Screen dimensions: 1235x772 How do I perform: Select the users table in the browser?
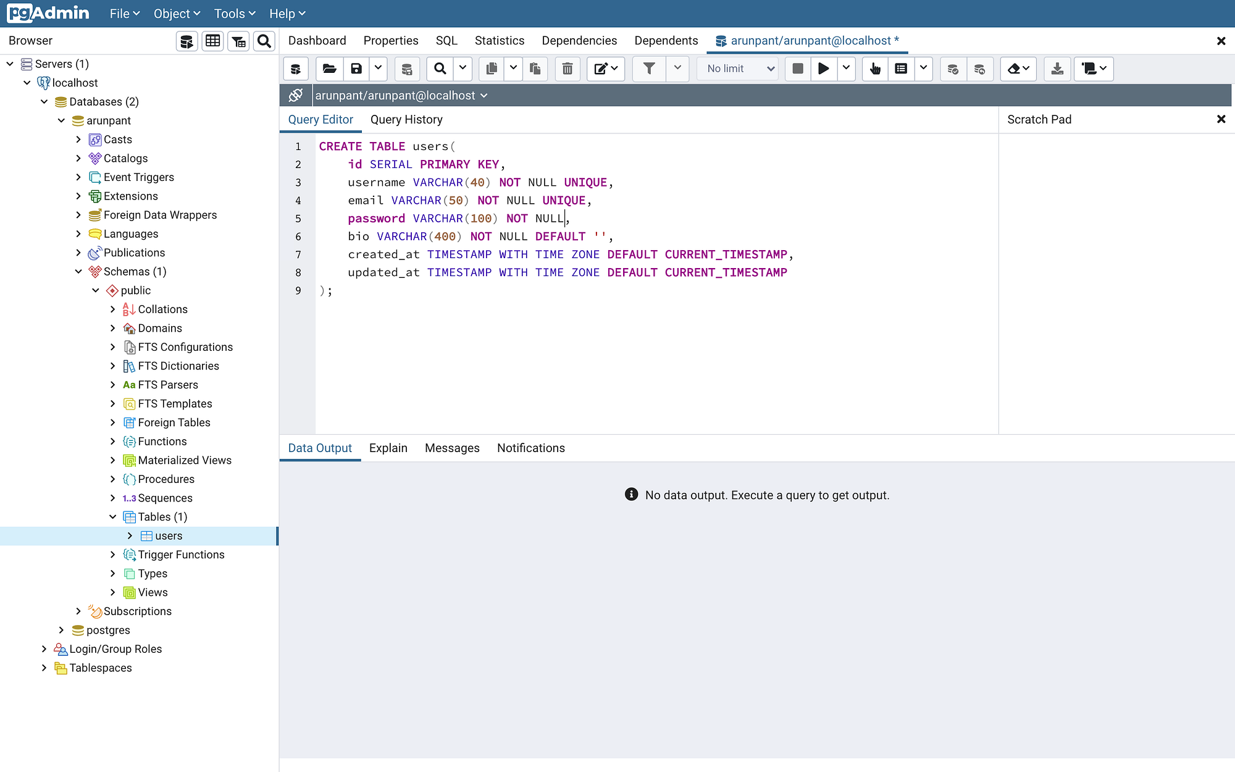click(x=170, y=535)
